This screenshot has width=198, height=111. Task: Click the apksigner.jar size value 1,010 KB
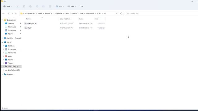(x=101, y=23)
